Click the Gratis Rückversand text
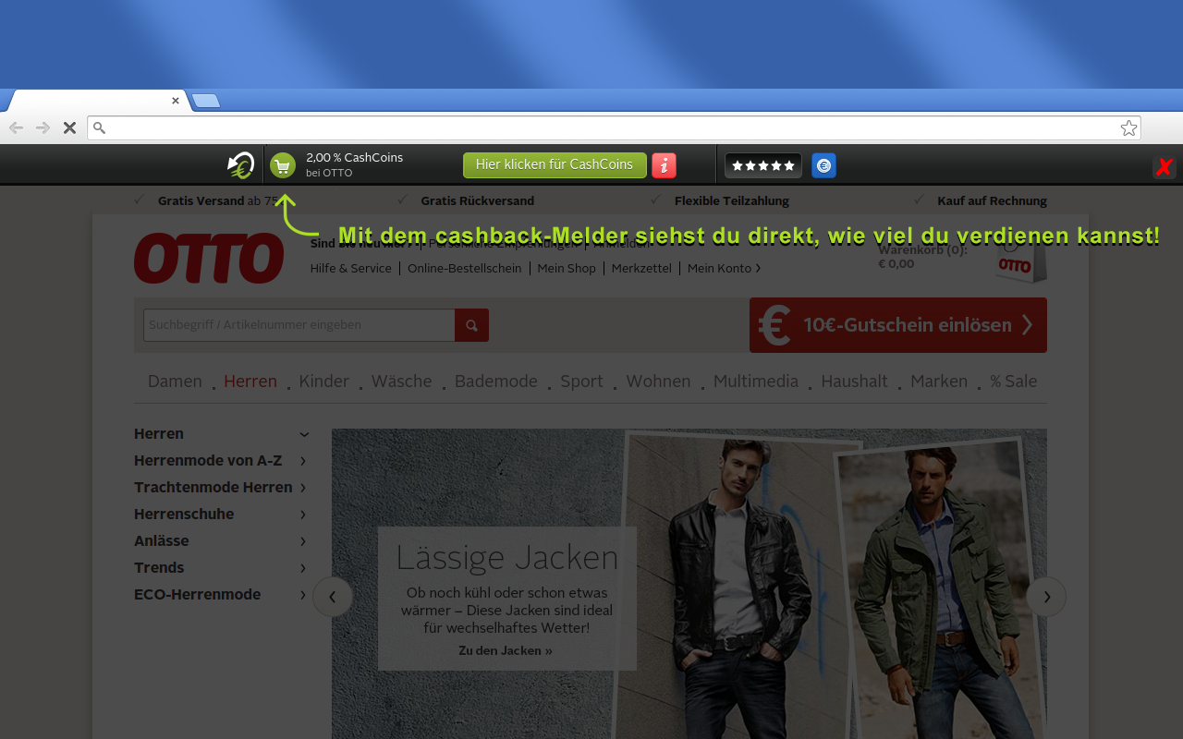 pos(478,200)
